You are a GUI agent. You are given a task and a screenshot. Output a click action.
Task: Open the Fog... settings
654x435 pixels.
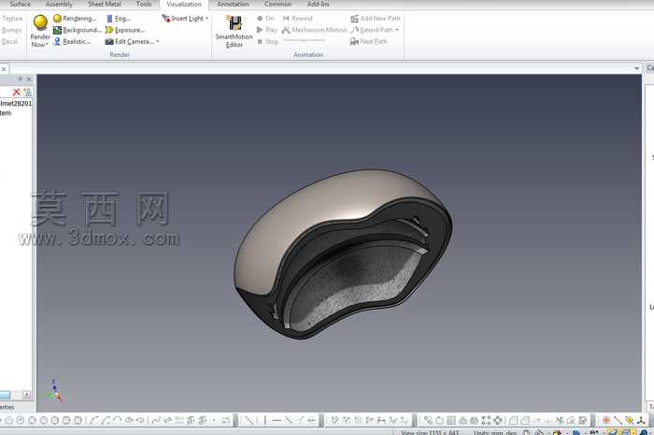[x=119, y=19]
